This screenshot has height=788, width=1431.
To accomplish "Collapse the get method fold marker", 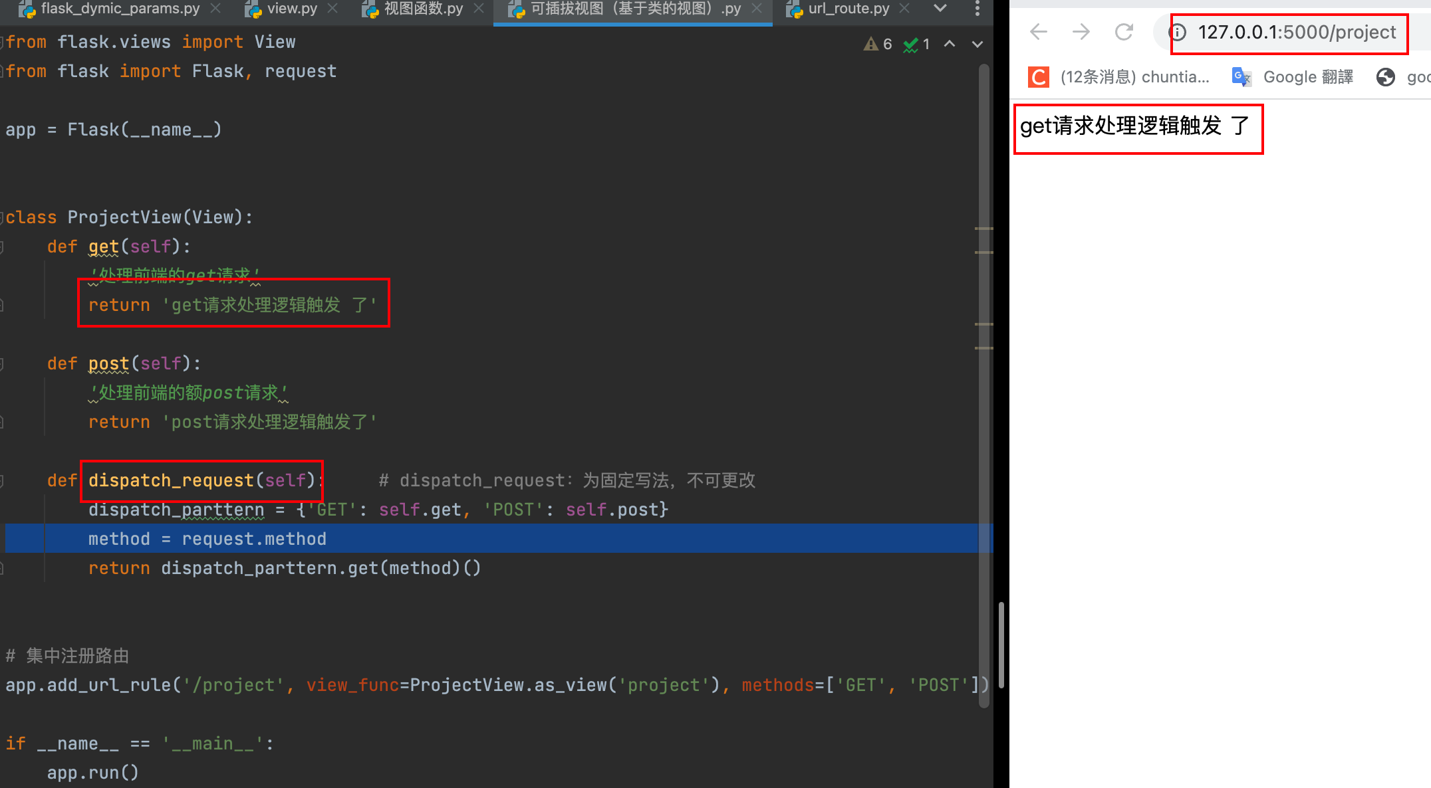I will tap(3, 246).
